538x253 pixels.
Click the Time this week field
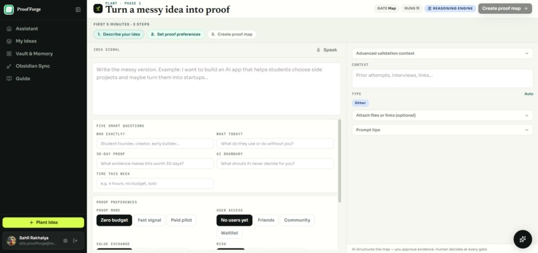[155, 184]
